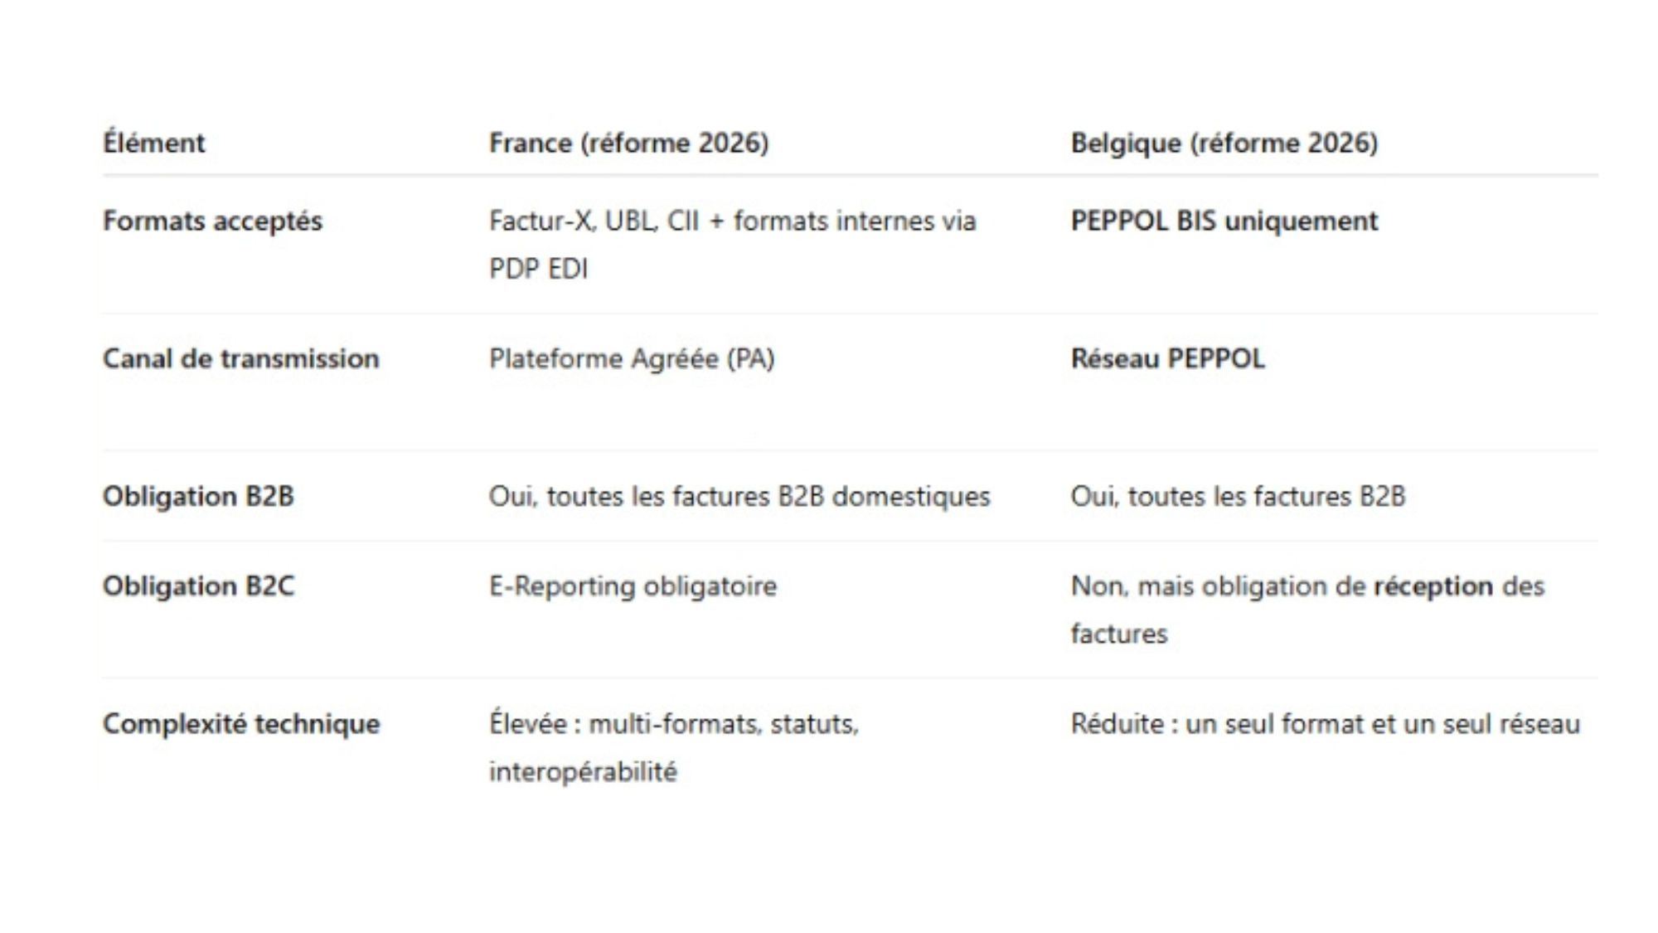Click Belgium's "Oui, toutes les factures B2B" cell
This screenshot has height=933, width=1658.
(x=1238, y=496)
